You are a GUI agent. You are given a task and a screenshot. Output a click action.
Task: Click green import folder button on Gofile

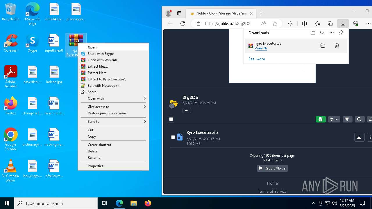[x=321, y=119]
